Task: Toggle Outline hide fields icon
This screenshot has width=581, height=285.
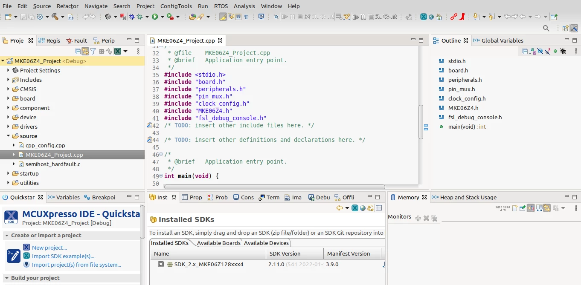Action: pos(540,51)
